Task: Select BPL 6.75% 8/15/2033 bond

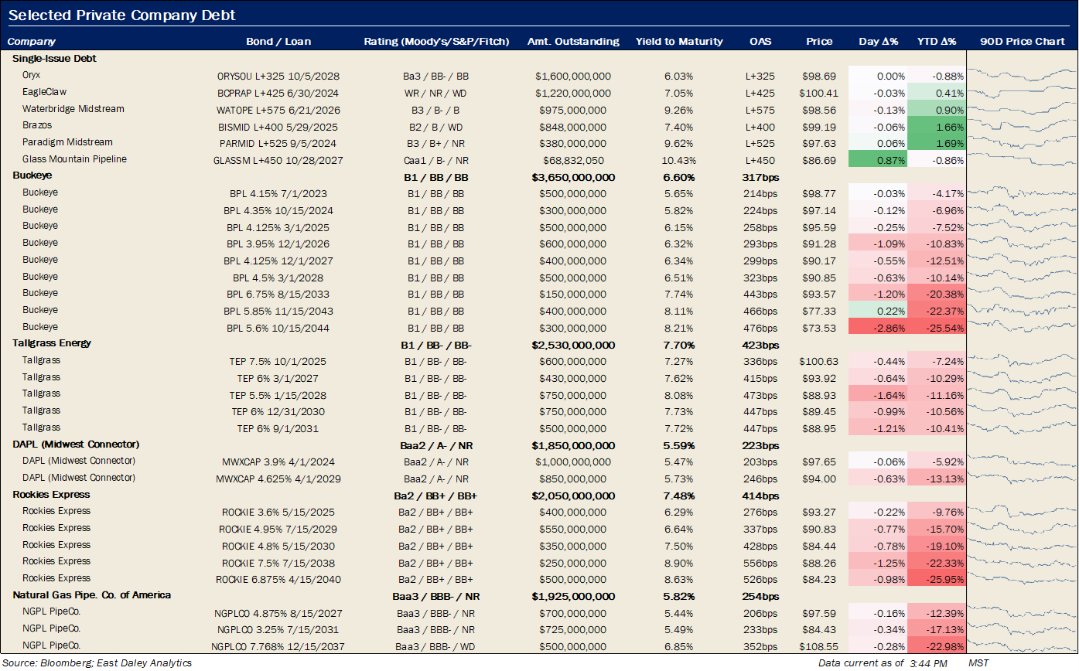Action: pyautogui.click(x=278, y=295)
